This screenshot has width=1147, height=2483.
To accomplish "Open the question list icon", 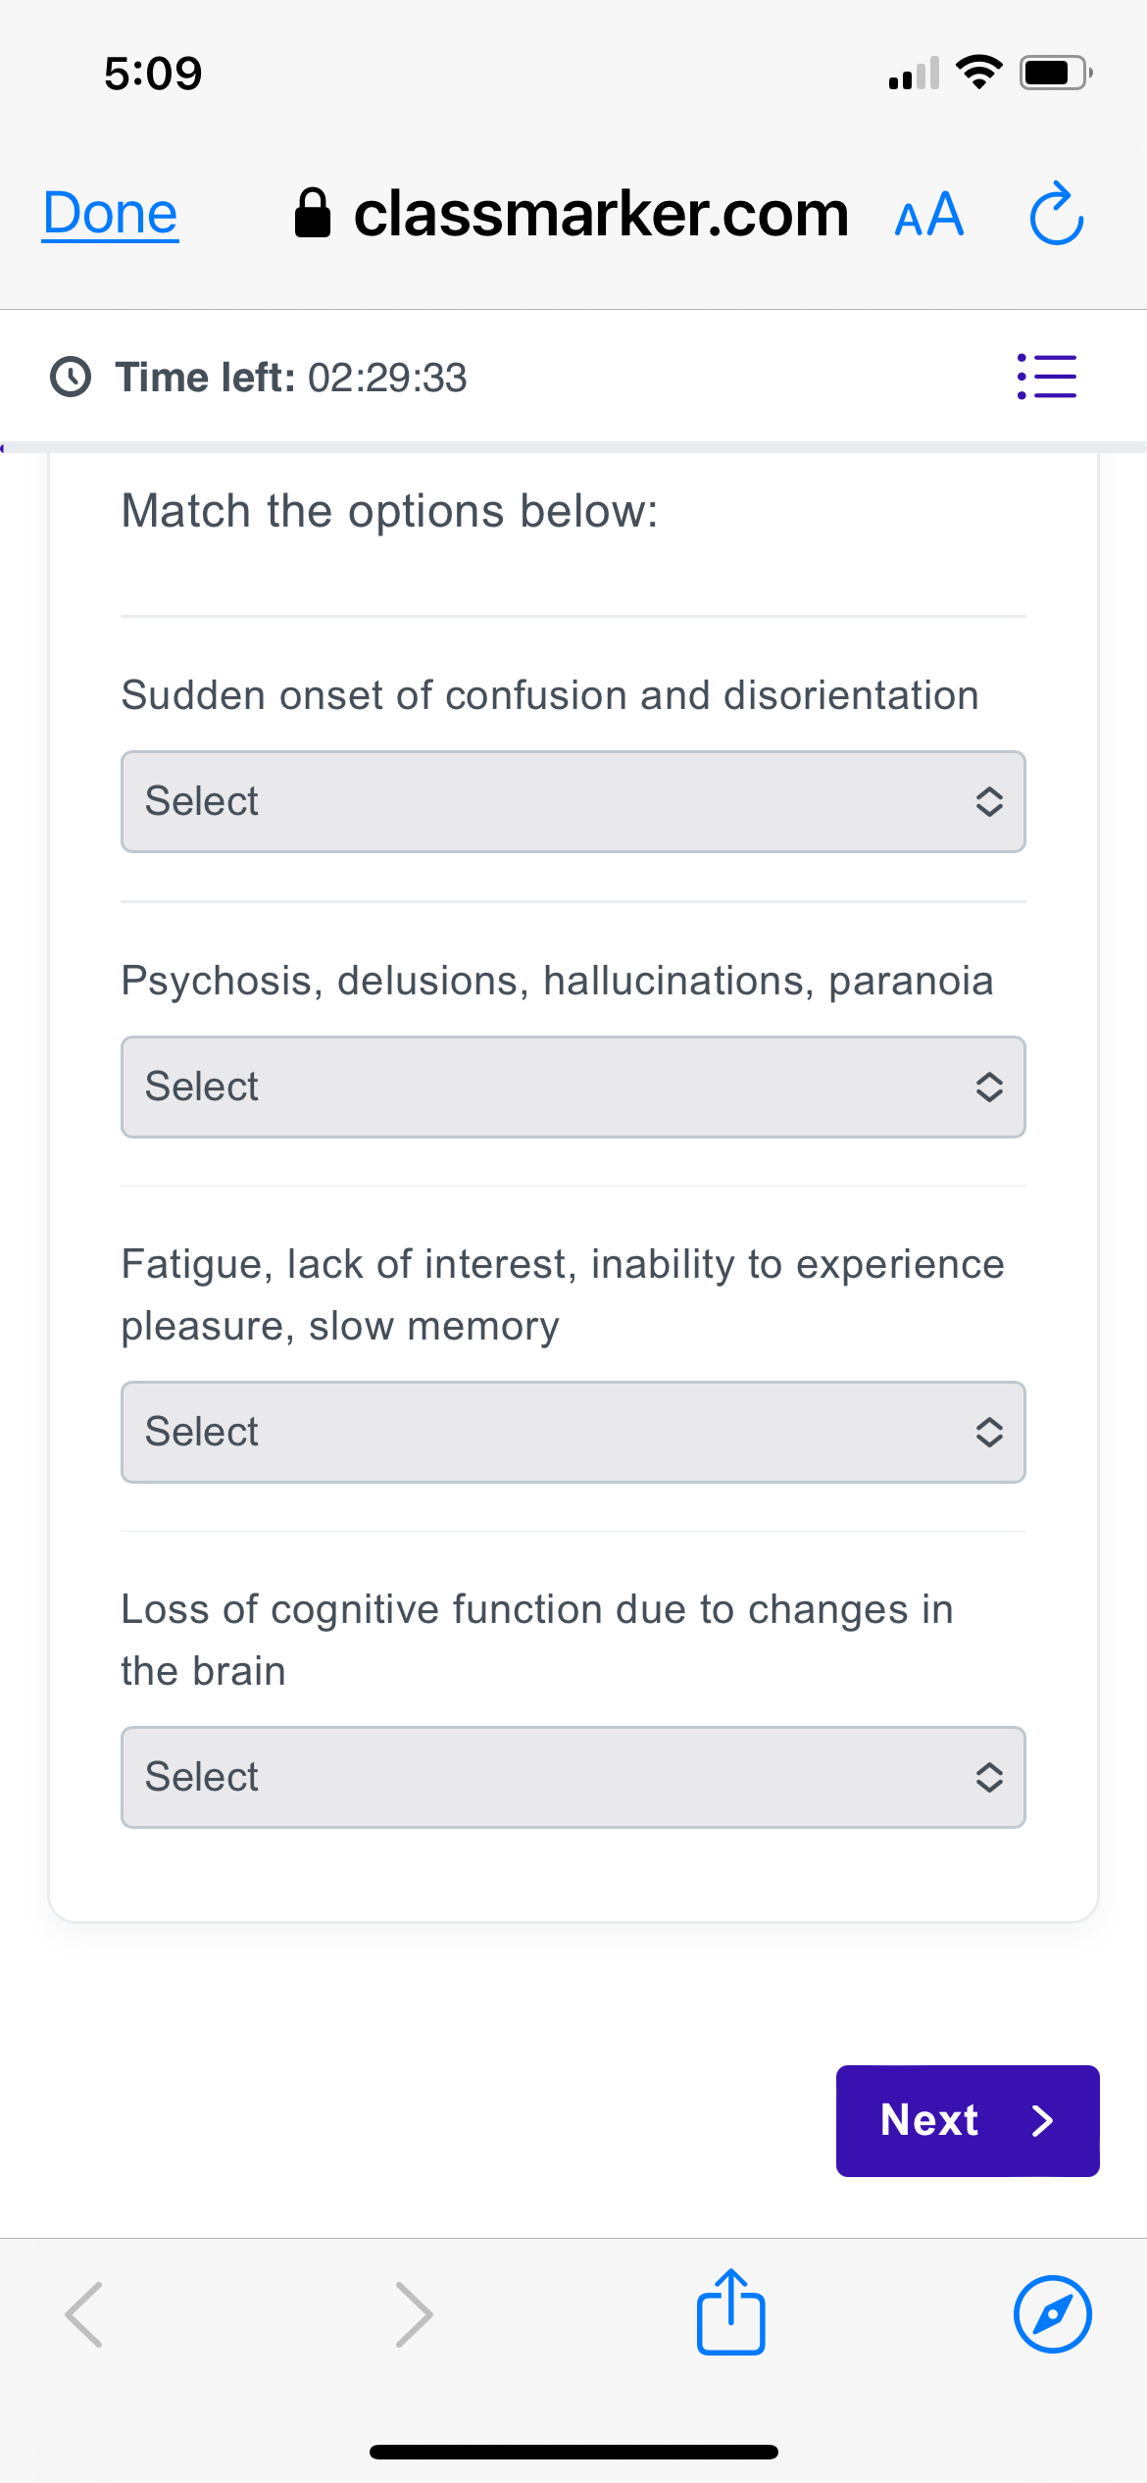I will point(1046,377).
